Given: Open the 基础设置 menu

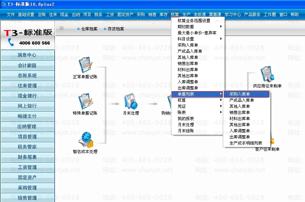Looking at the screenshot, I should pyautogui.click(x=26, y=15).
